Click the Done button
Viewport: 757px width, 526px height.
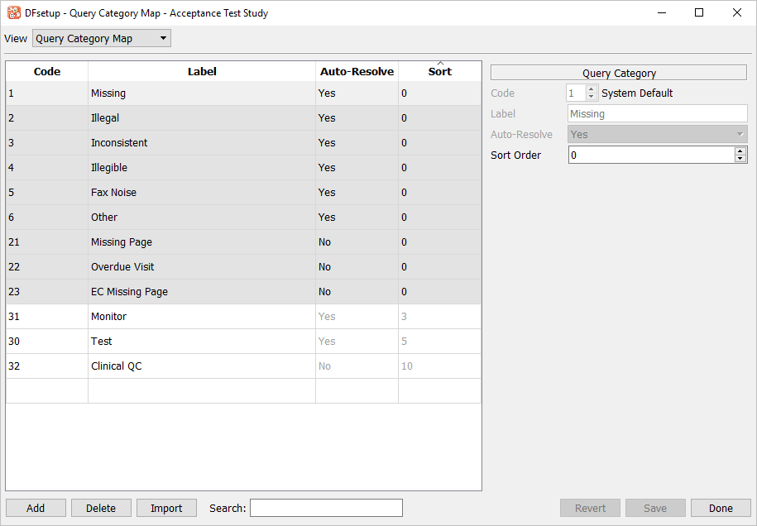(x=721, y=508)
